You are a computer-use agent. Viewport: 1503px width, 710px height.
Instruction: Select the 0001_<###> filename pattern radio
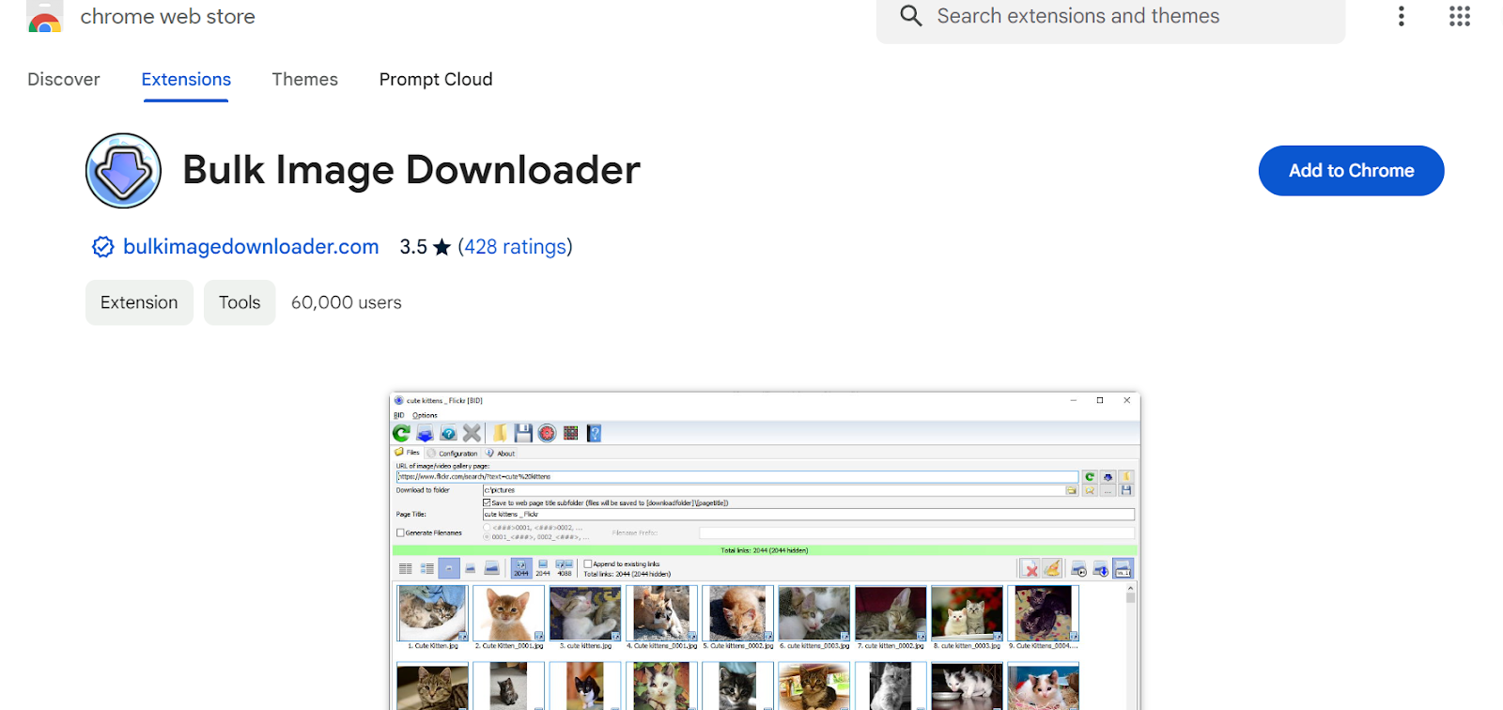tap(487, 536)
